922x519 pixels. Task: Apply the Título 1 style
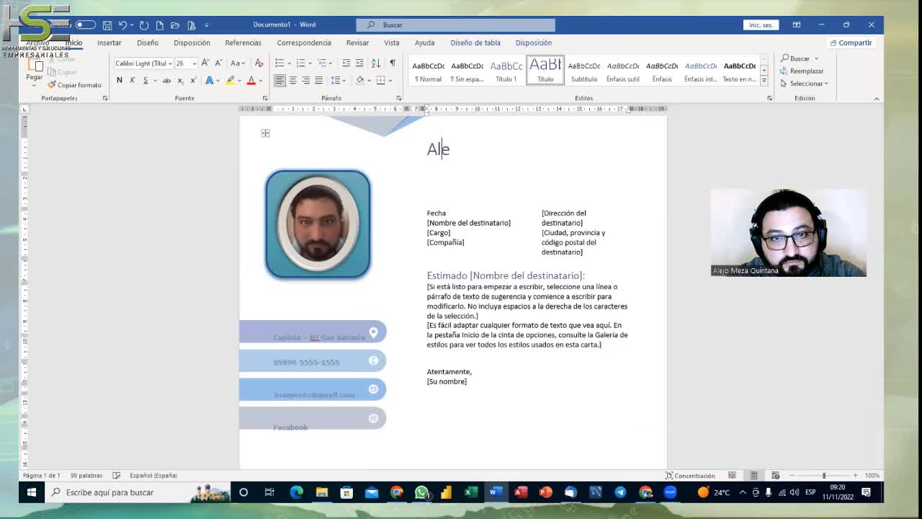pos(506,70)
